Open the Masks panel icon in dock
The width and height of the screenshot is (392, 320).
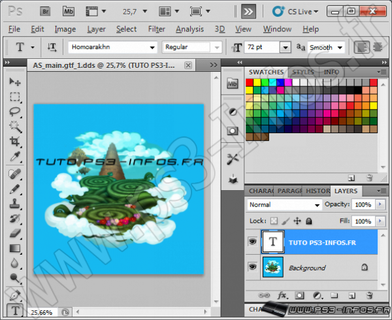pyautogui.click(x=233, y=131)
